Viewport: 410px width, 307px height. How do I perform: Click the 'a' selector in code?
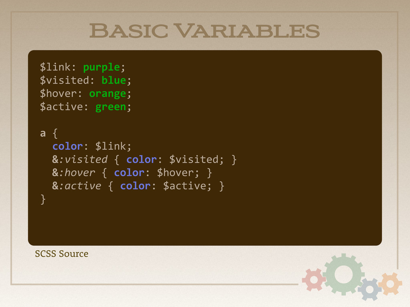[43, 134]
